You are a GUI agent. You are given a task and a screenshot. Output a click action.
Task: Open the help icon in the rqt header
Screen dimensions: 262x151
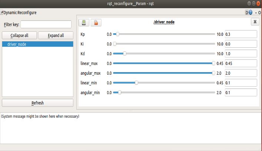coord(251,12)
